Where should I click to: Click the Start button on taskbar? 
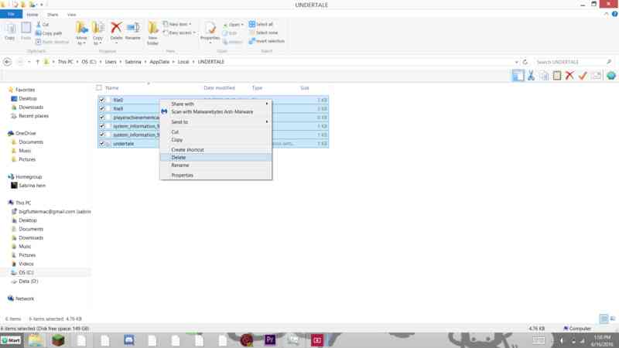(11, 340)
